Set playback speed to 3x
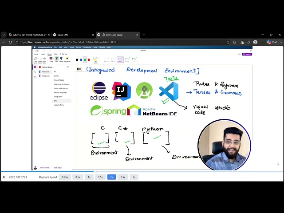The height and width of the screenshot is (213, 284). (134, 177)
